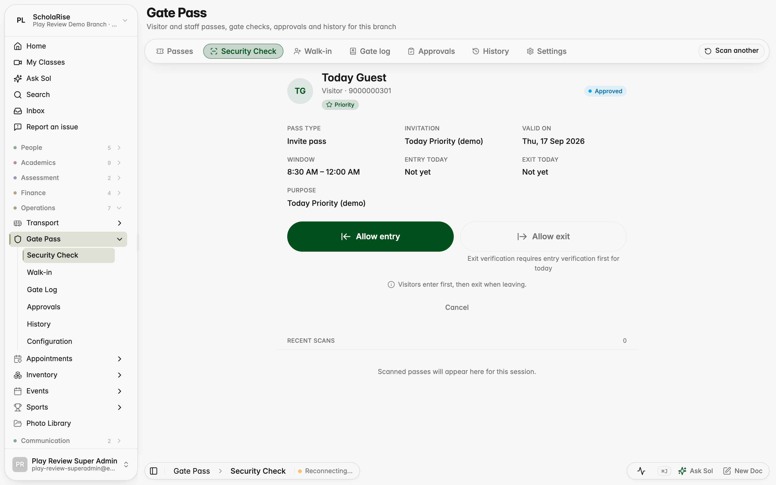Open the Play Review Super Admin account menu
776x485 pixels.
pos(71,464)
